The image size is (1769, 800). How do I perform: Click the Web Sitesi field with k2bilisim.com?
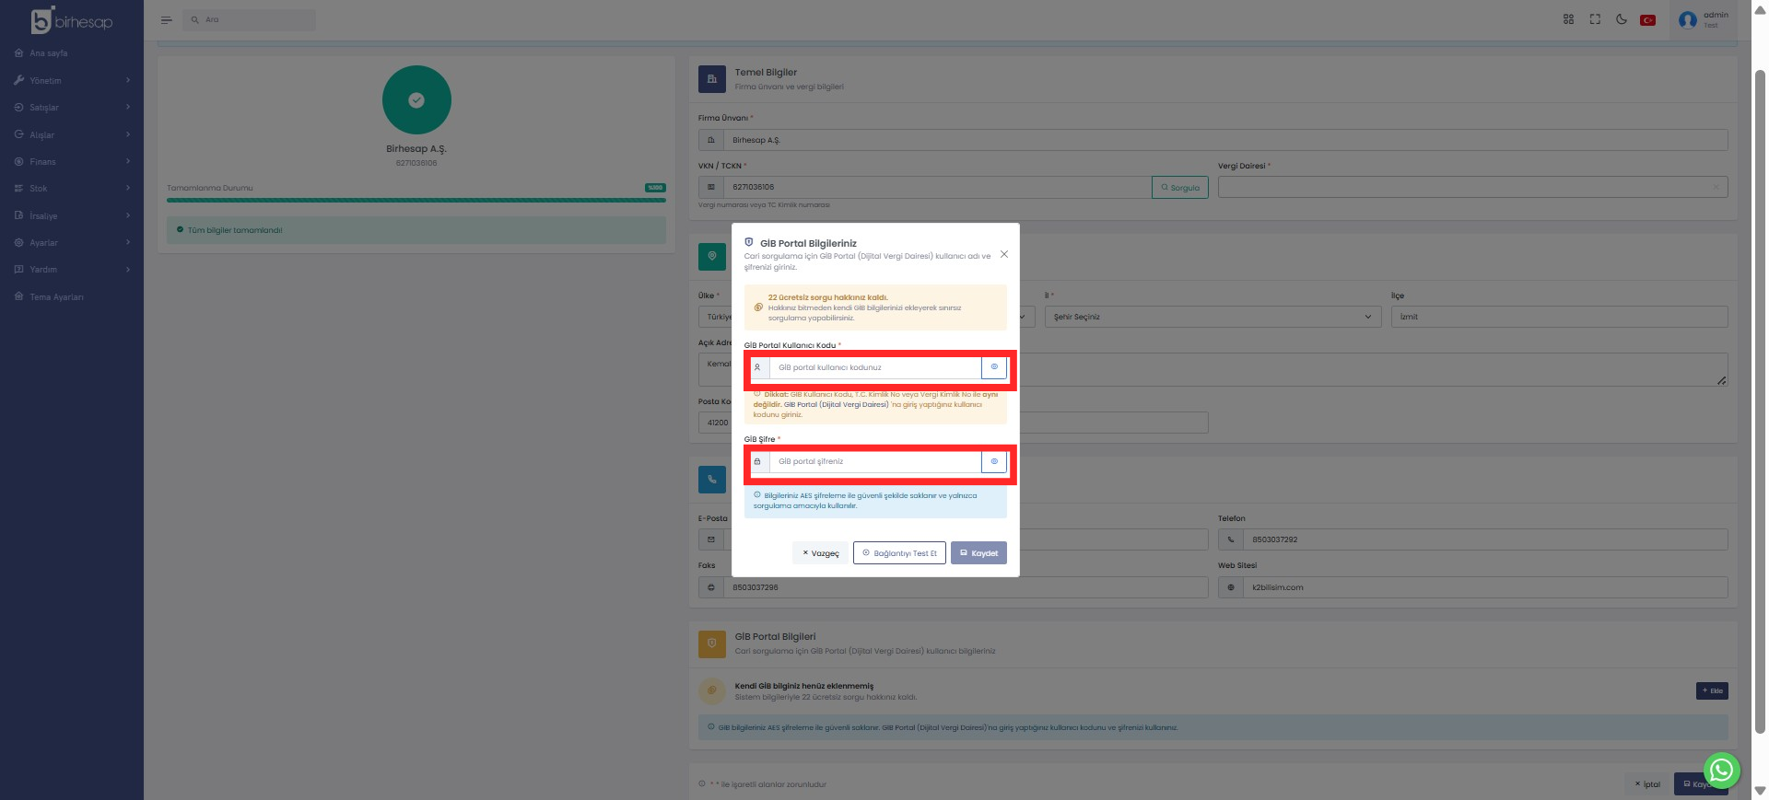tap(1485, 587)
